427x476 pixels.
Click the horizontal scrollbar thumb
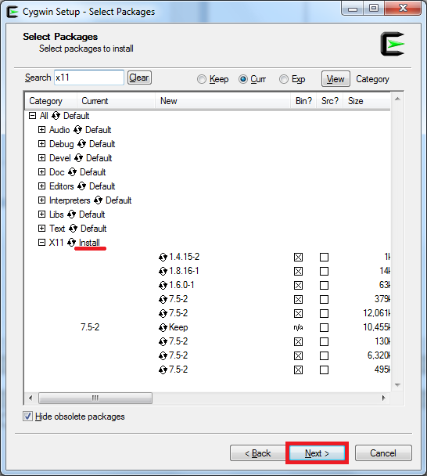95,398
